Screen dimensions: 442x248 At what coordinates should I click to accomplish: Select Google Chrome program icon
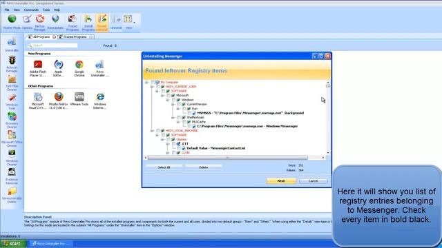click(79, 68)
